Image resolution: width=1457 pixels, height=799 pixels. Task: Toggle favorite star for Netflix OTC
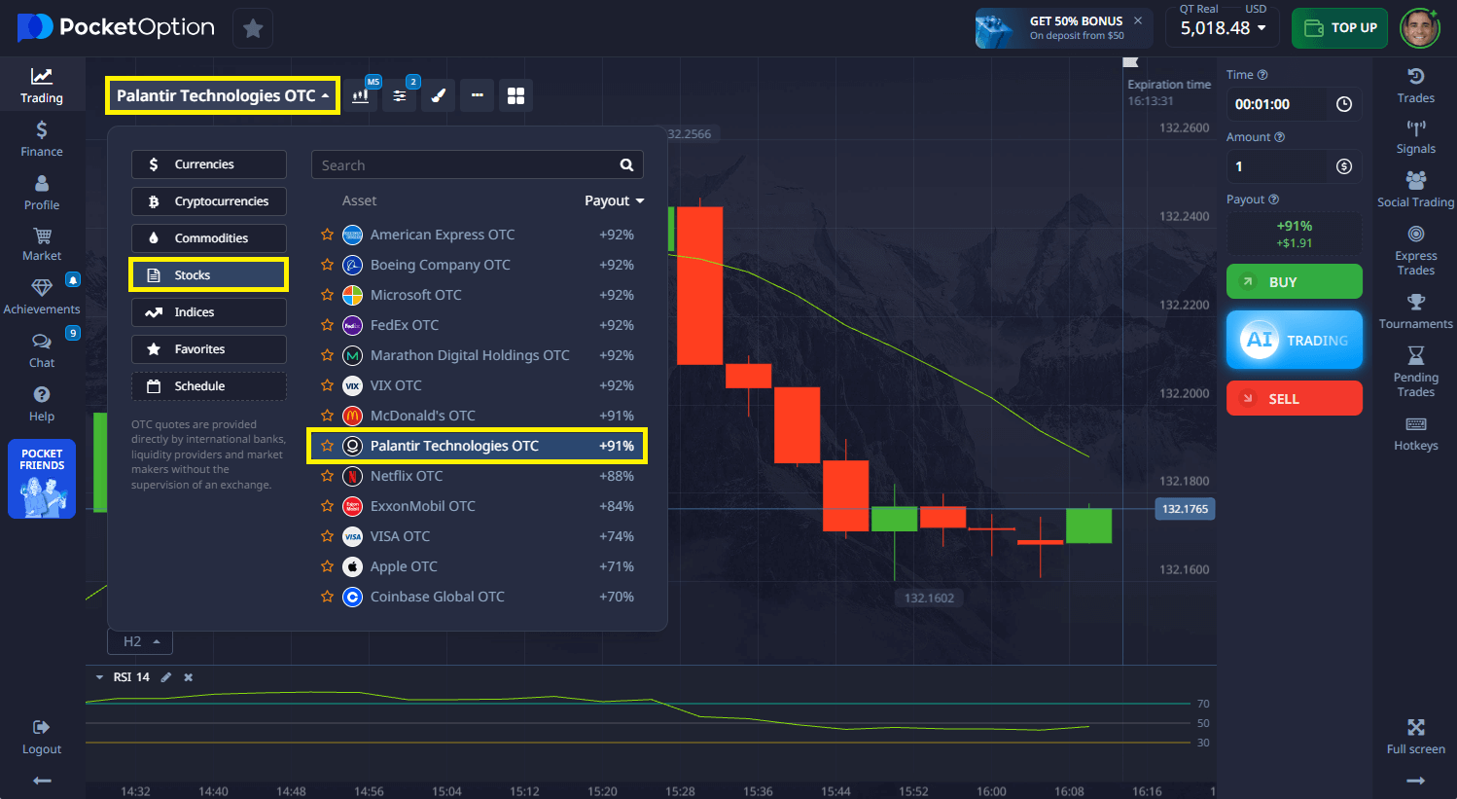coord(327,476)
